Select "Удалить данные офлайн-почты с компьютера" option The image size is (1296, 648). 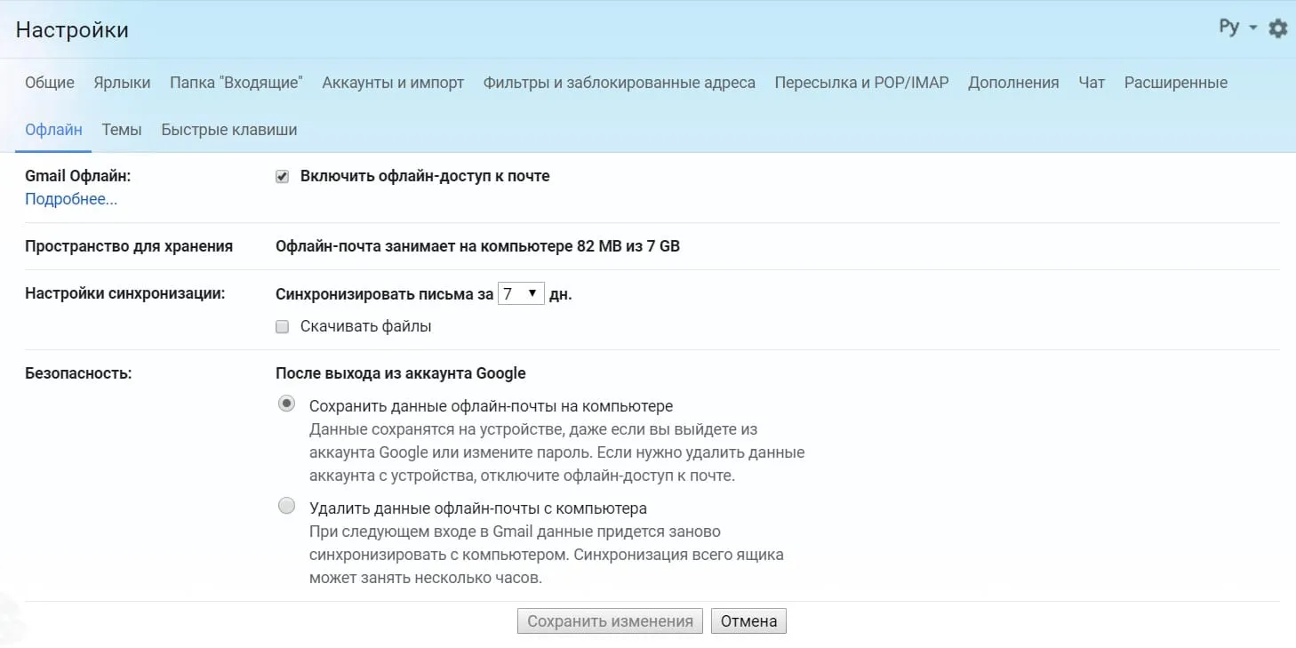pyautogui.click(x=286, y=505)
